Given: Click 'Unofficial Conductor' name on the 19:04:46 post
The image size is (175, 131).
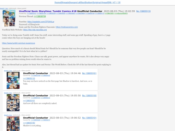Looking at the screenshot, I should click(x=36, y=73).
